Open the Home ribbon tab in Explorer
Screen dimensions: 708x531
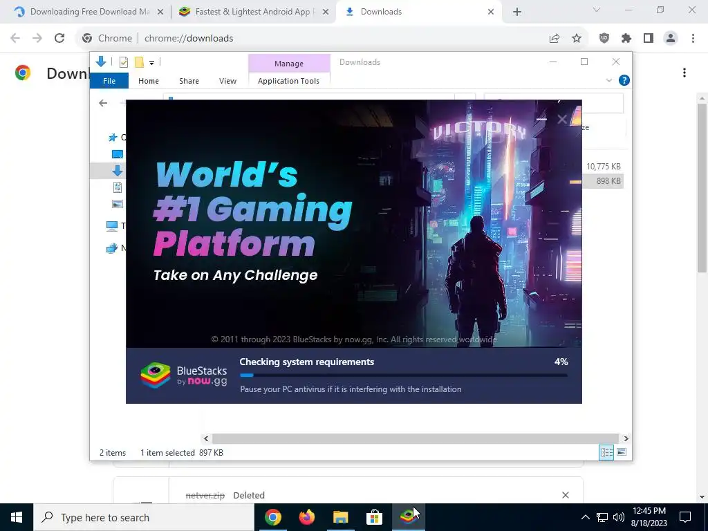click(x=149, y=81)
